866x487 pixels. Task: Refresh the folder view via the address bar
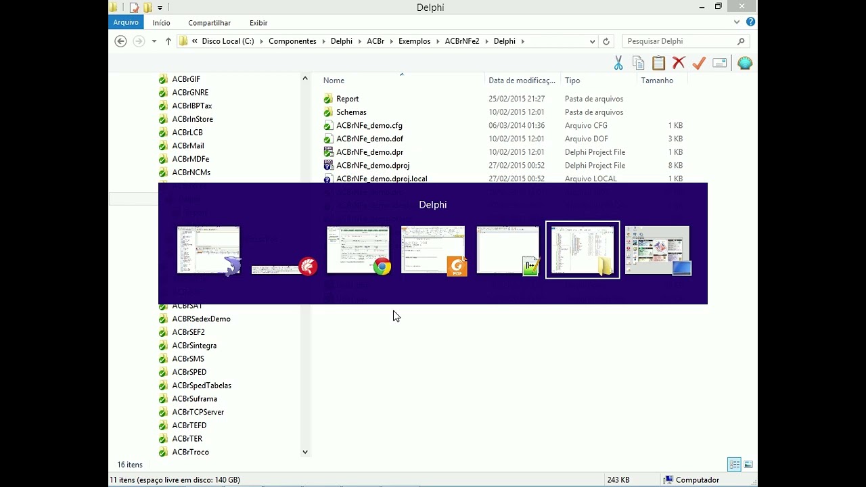pyautogui.click(x=606, y=41)
